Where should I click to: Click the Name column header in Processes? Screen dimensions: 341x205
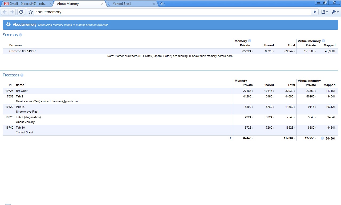pos(20,85)
